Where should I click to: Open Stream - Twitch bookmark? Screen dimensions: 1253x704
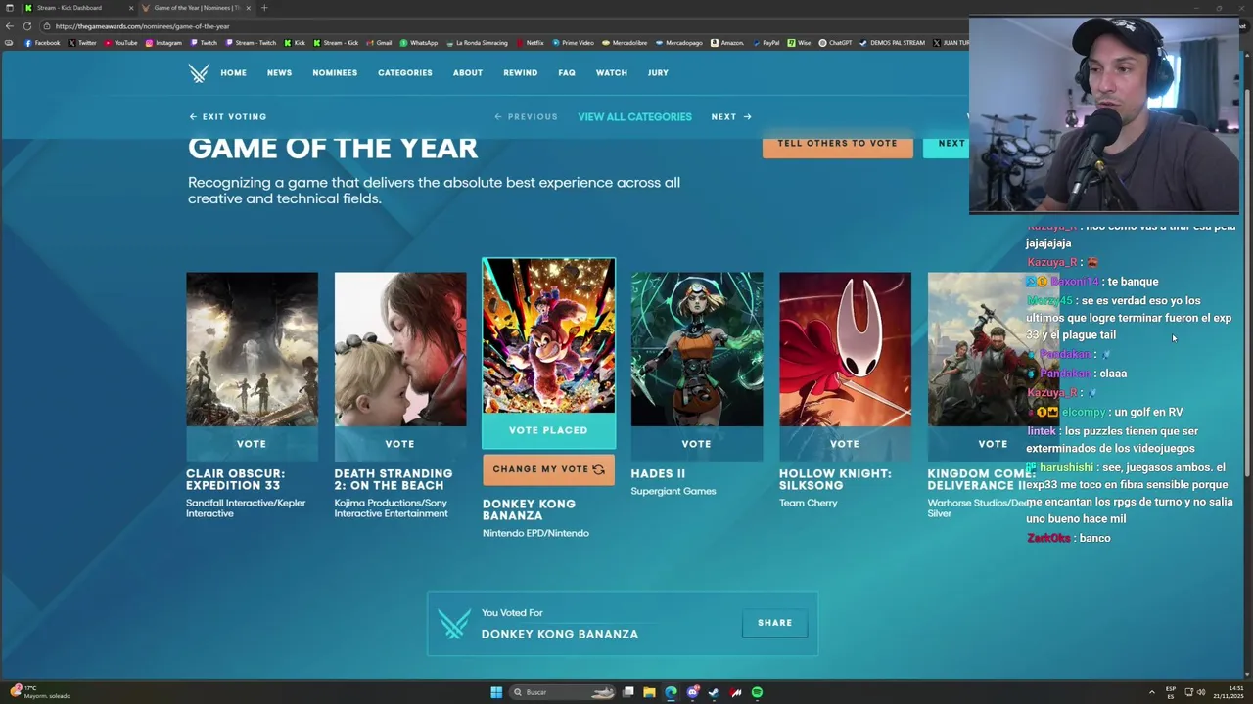(x=252, y=43)
